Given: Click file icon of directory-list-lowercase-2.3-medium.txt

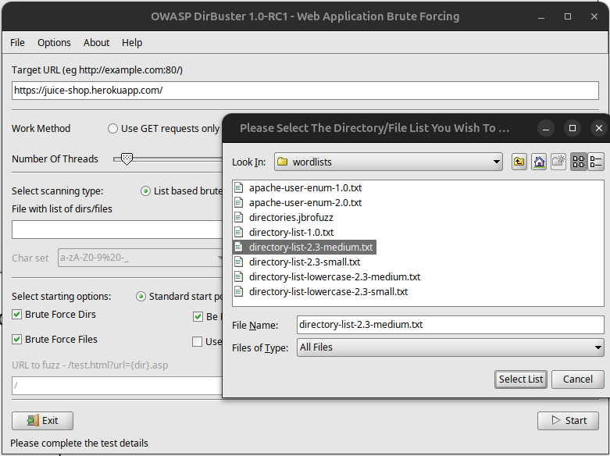Looking at the screenshot, I should point(239,276).
